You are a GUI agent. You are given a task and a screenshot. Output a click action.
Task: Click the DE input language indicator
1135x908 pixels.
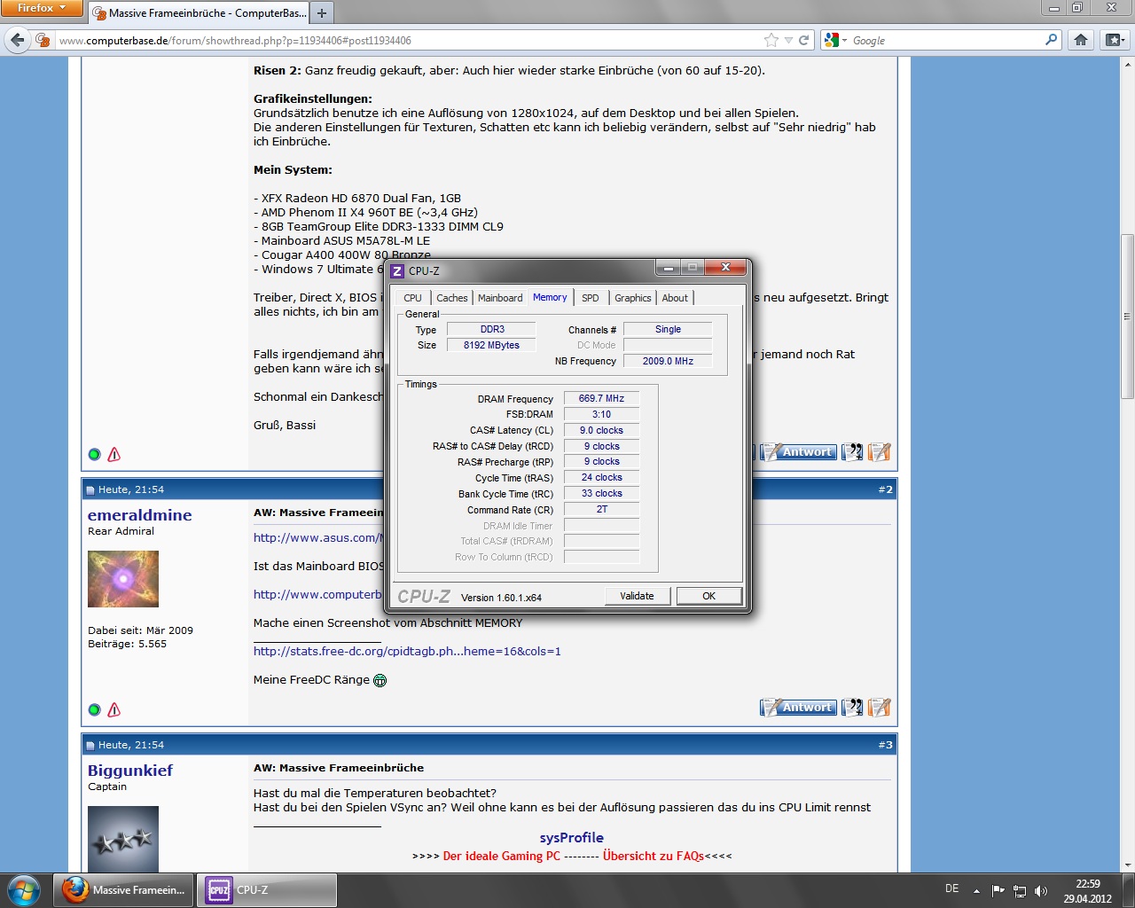(x=951, y=888)
